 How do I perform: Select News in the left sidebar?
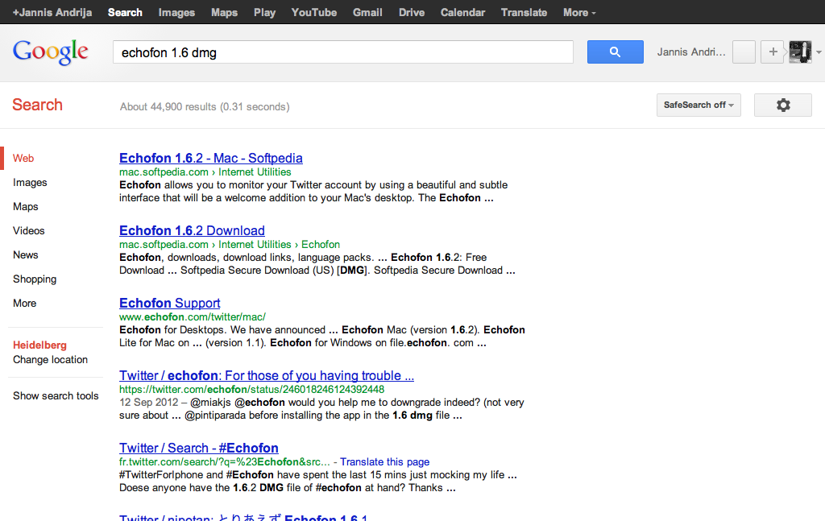(25, 255)
